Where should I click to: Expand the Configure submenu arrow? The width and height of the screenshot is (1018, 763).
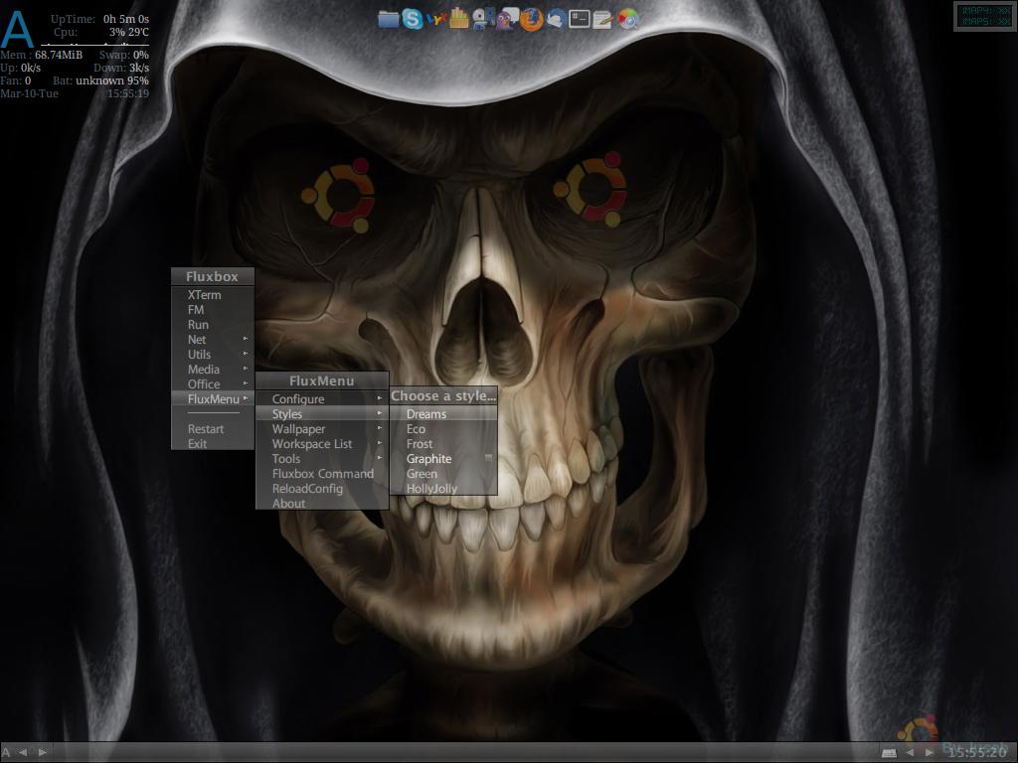[x=380, y=398]
